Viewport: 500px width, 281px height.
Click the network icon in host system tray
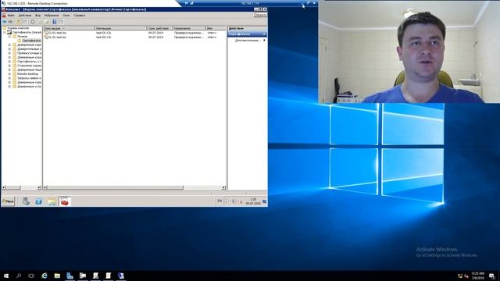[460, 276]
